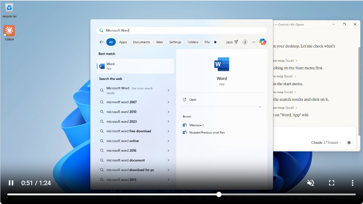Click the Microsoft Word search input field
The width and height of the screenshot is (363, 204).
181,30
